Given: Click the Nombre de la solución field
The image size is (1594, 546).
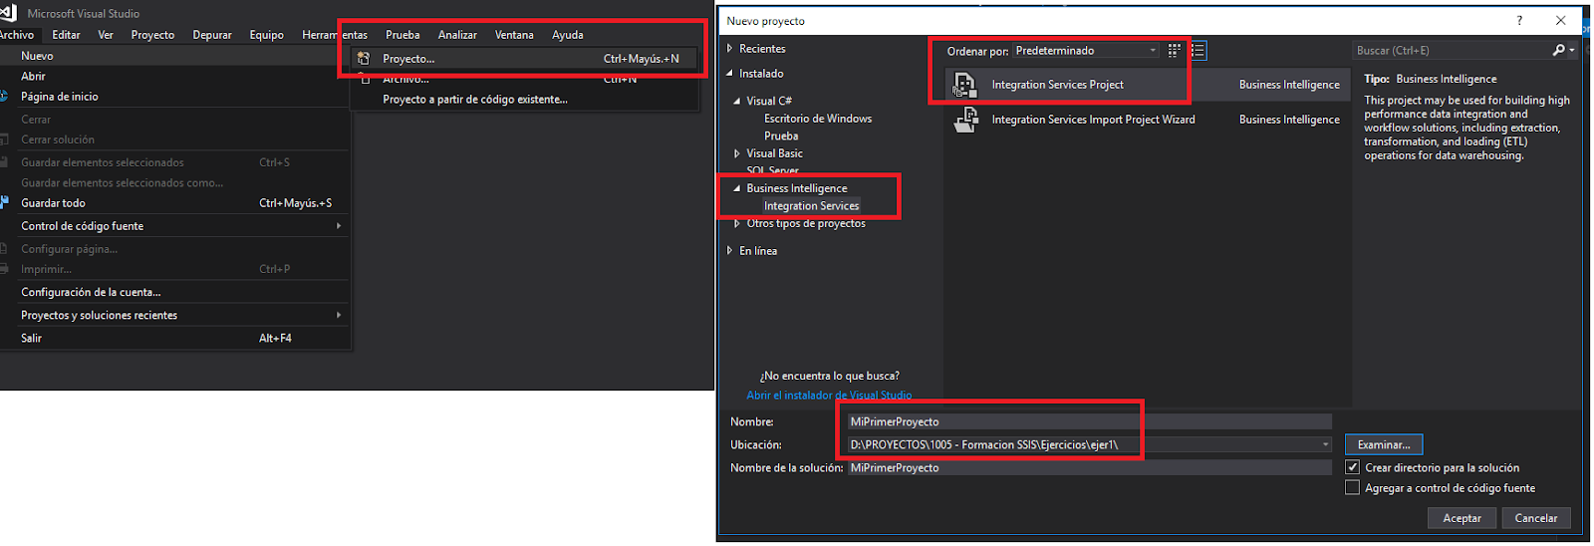Looking at the screenshot, I should pyautogui.click(x=1089, y=468).
